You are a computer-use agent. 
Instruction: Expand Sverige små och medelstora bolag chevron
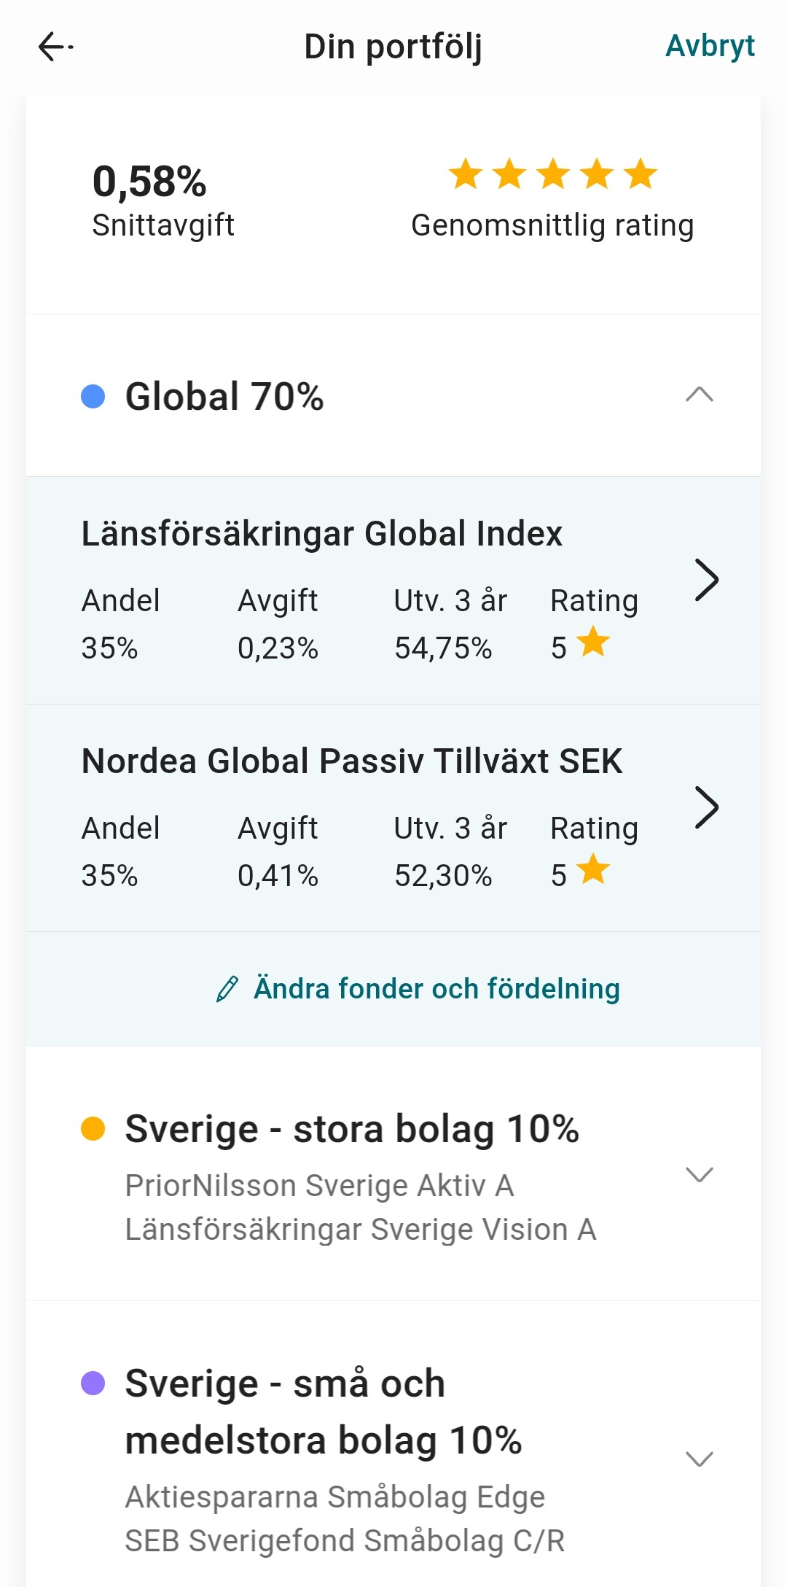tap(699, 1459)
